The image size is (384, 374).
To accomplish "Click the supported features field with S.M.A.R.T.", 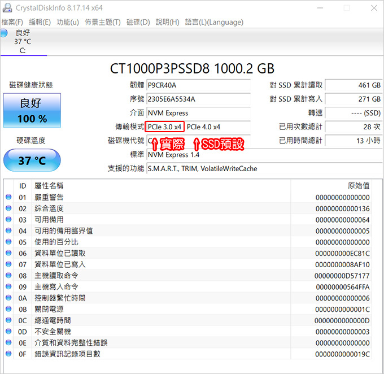I will pyautogui.click(x=264, y=168).
